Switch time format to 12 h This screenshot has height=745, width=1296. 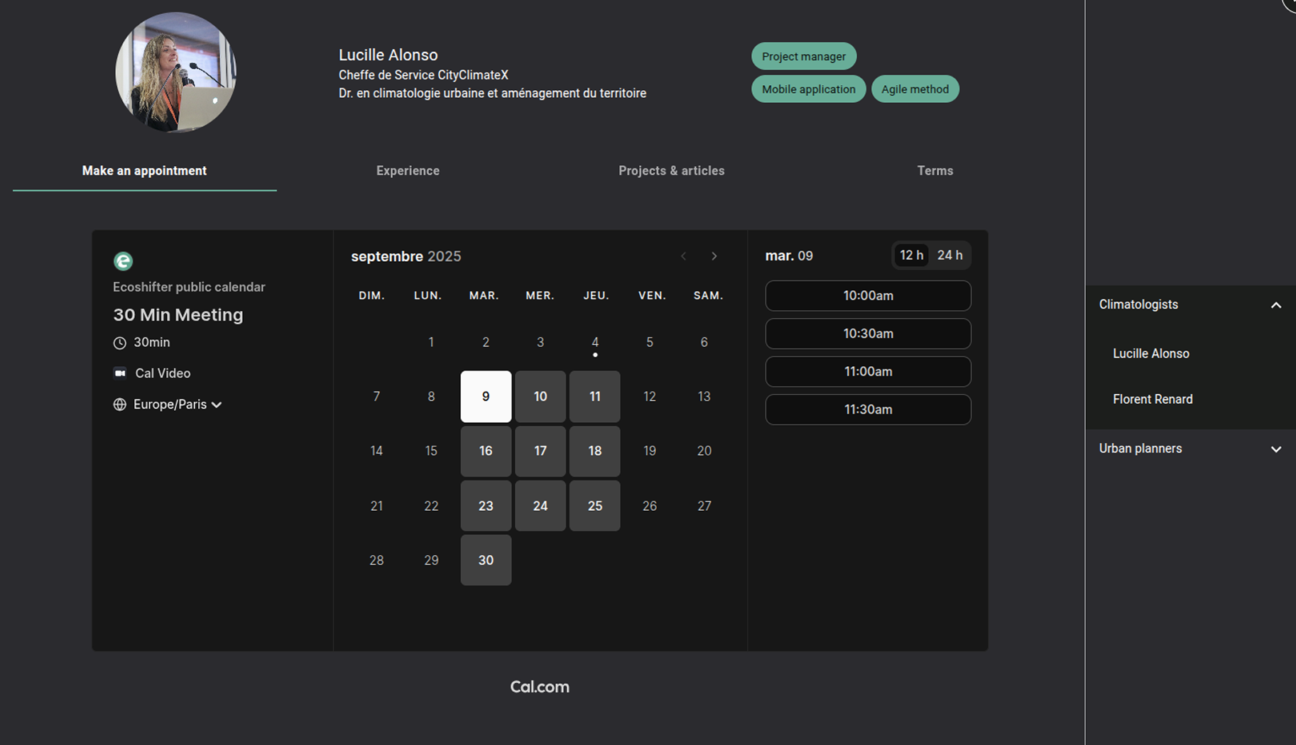911,255
